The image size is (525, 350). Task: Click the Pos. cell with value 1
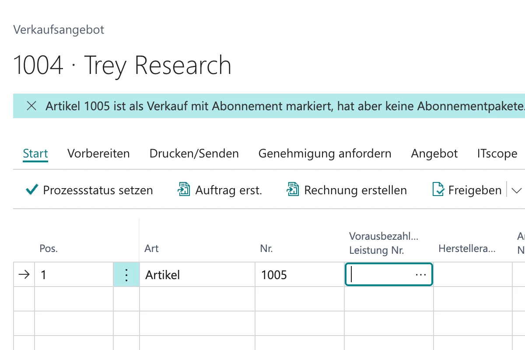point(74,275)
